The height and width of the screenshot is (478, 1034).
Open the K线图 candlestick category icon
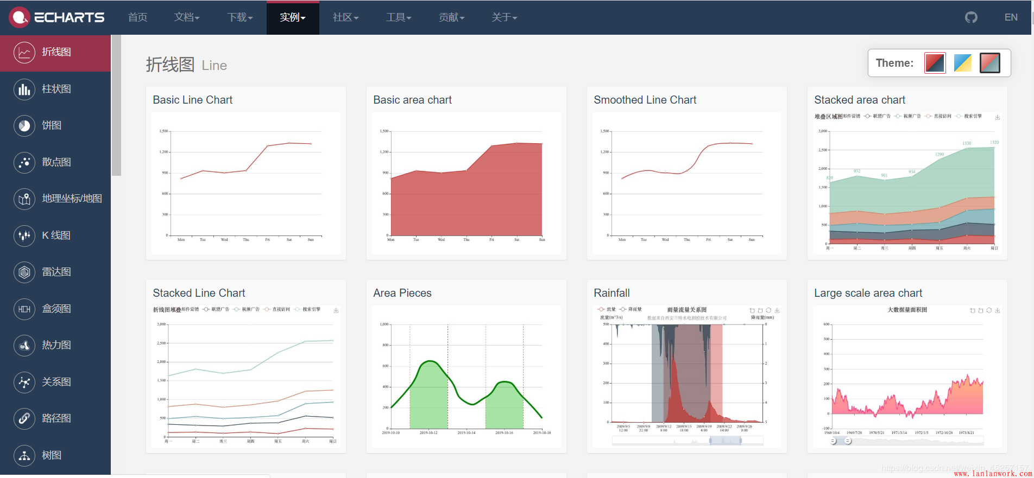click(x=24, y=235)
